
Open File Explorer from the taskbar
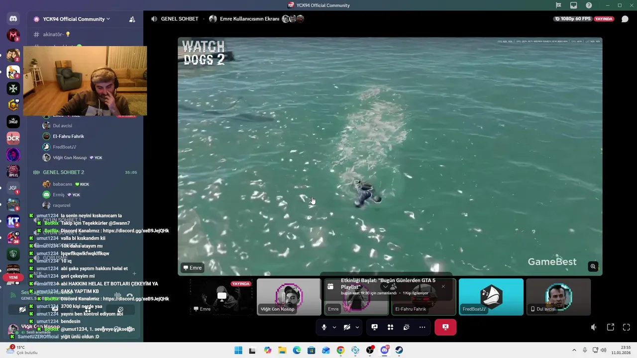(282, 350)
